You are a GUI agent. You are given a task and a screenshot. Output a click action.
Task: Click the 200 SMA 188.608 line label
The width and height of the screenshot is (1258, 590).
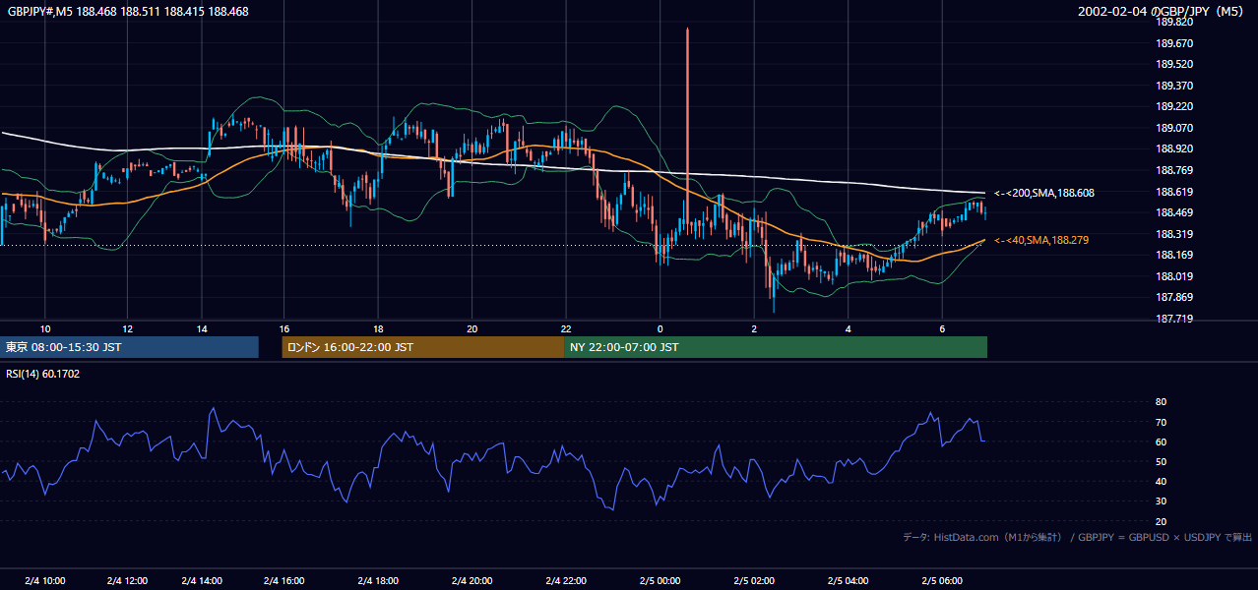pyautogui.click(x=1044, y=194)
